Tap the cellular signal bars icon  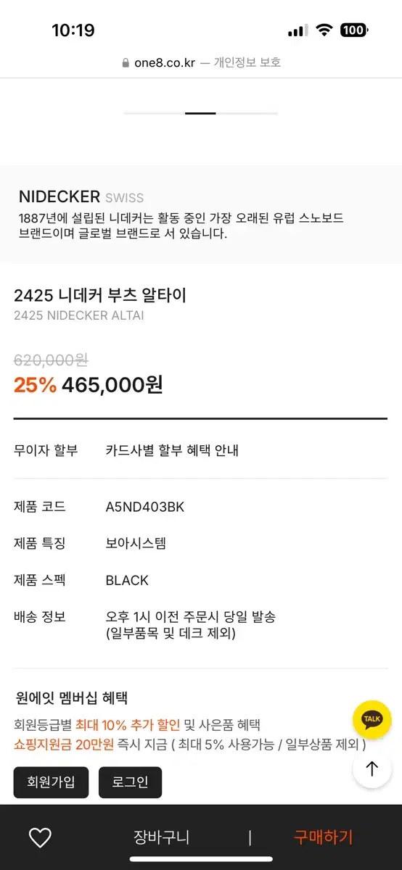tap(298, 30)
